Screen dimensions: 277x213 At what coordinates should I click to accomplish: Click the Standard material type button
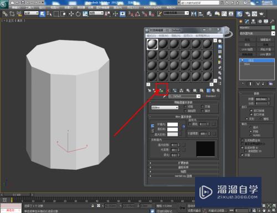(x=211, y=96)
